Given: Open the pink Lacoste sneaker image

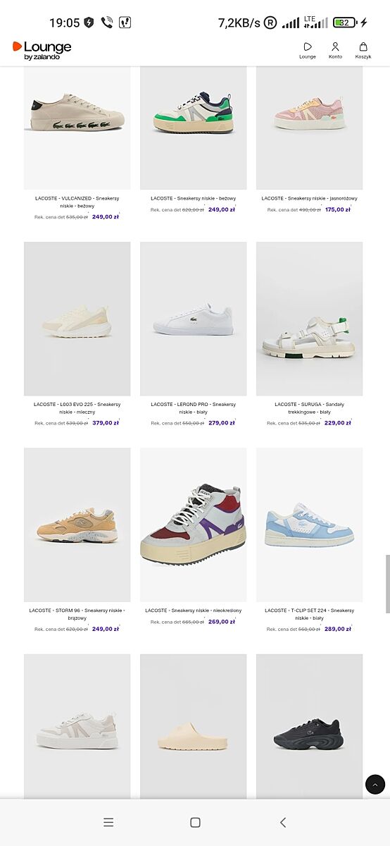Looking at the screenshot, I should click(x=310, y=128).
